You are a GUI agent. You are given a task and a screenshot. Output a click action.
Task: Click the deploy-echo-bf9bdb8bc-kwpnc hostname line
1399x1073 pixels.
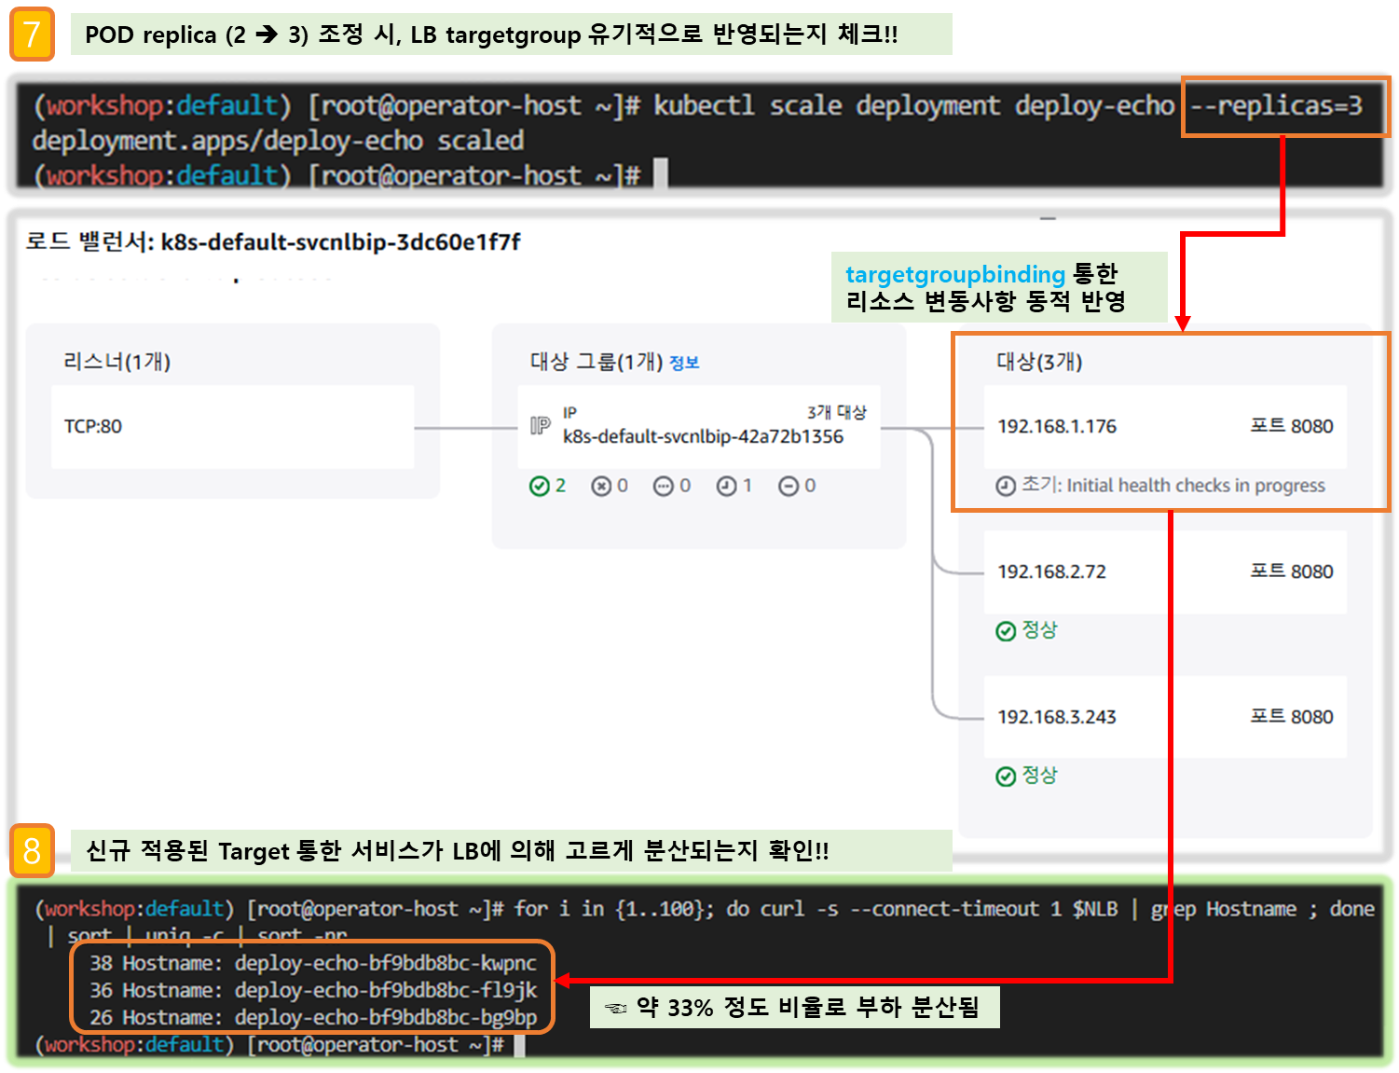point(313,963)
